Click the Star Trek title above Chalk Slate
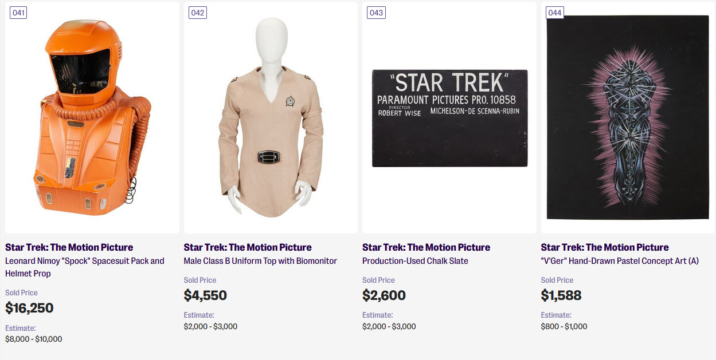This screenshot has width=716, height=360. pyautogui.click(x=426, y=247)
